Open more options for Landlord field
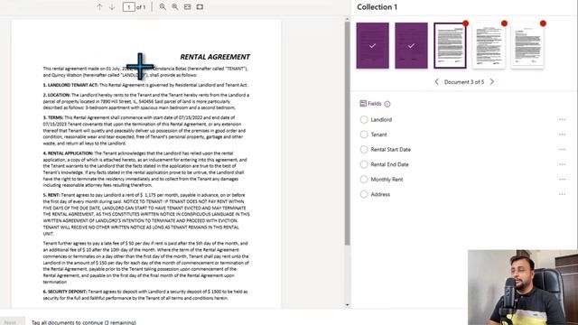Image resolution: width=578 pixels, height=325 pixels. pyautogui.click(x=562, y=119)
